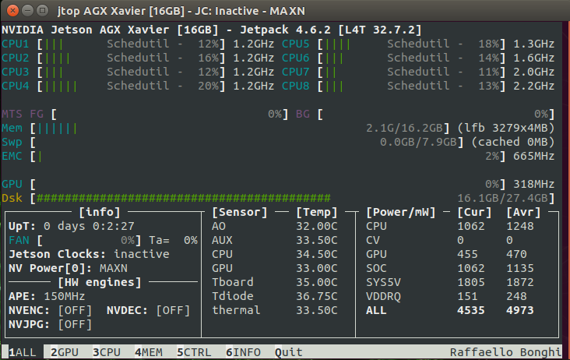The image size is (570, 360).
Task: Click the APE 150MHz entry
Action: tap(47, 296)
